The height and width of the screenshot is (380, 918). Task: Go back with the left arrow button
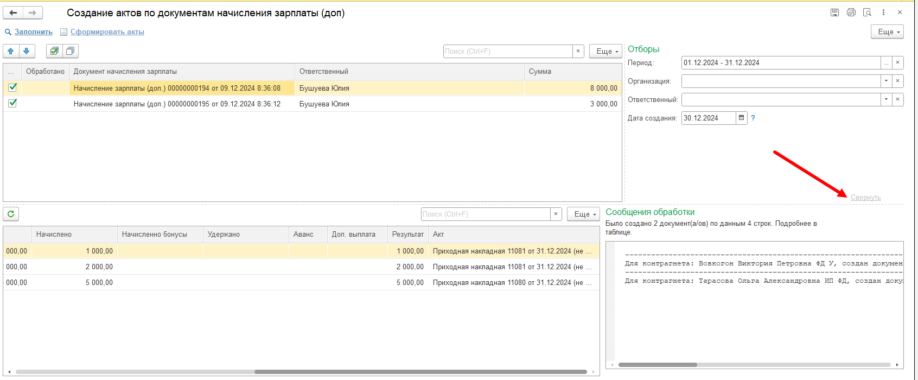13,12
